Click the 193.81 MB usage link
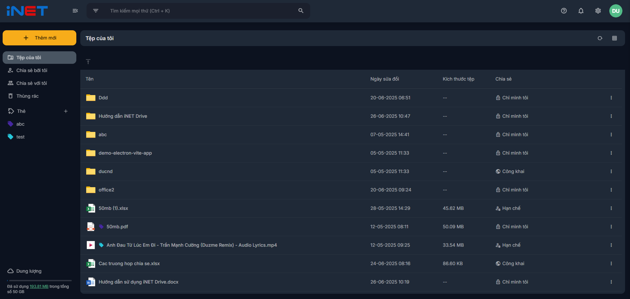This screenshot has height=299, width=630. (39, 287)
